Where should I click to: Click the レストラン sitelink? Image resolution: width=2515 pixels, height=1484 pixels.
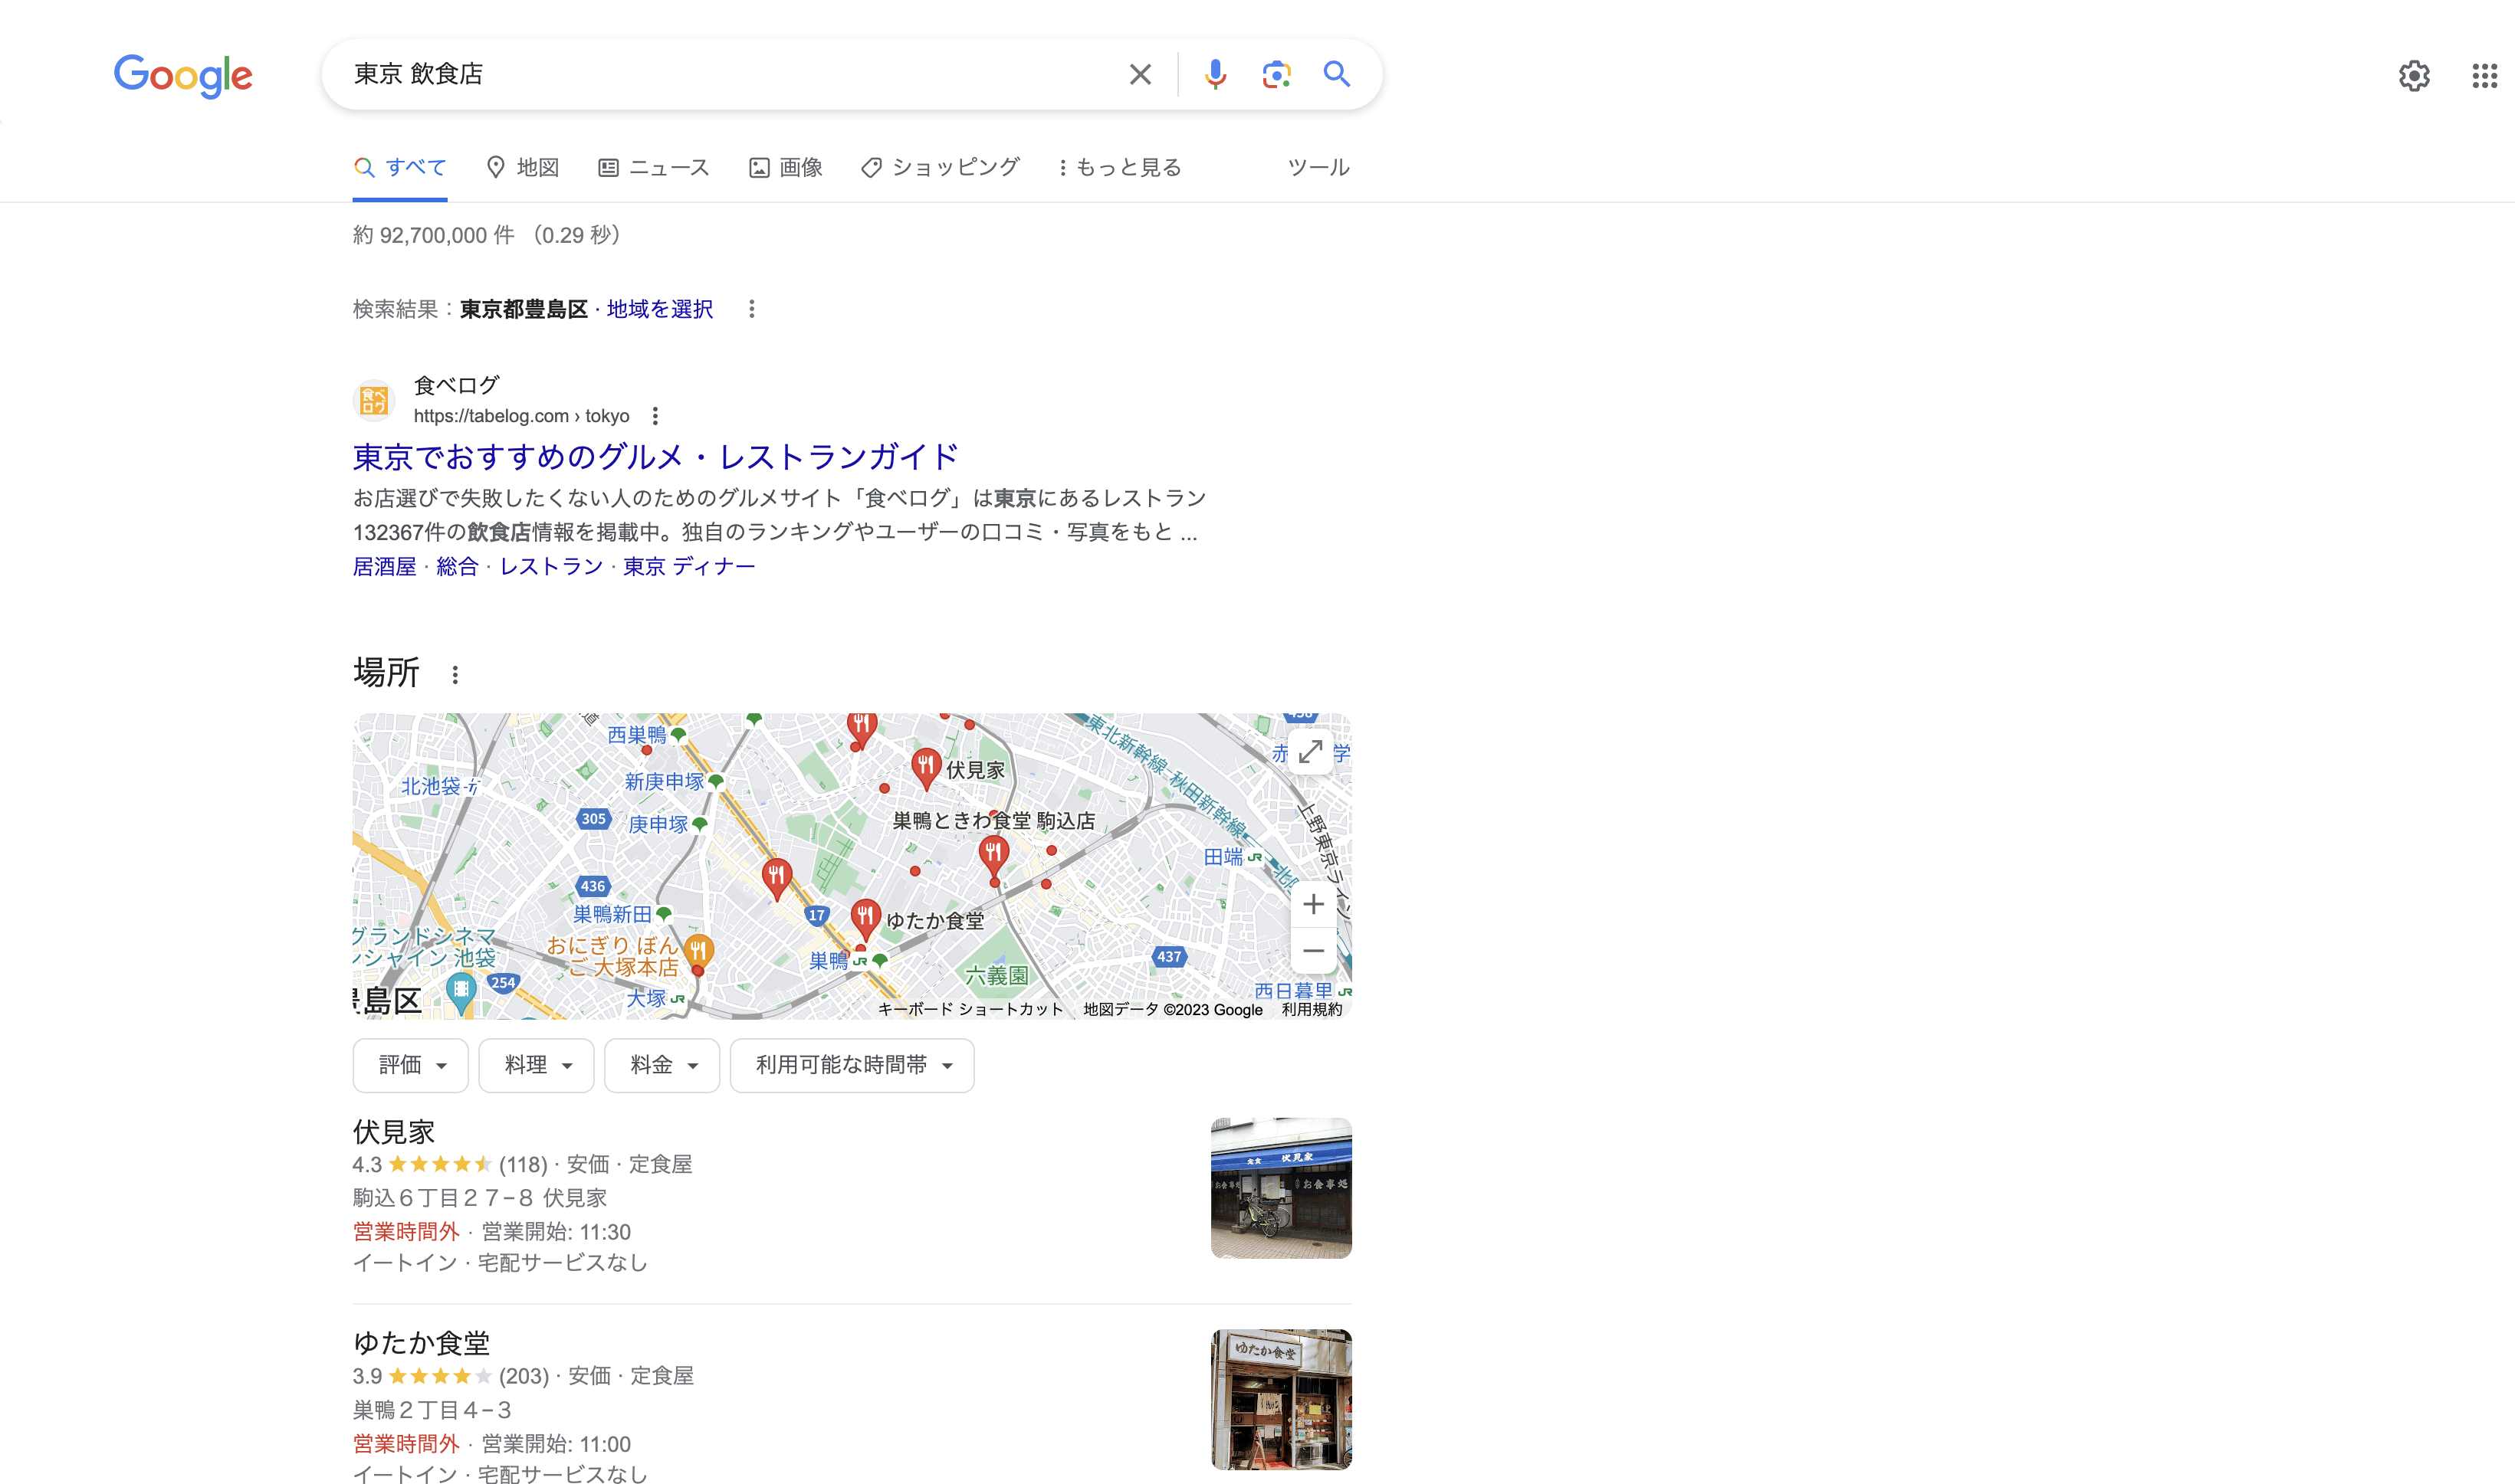(551, 567)
